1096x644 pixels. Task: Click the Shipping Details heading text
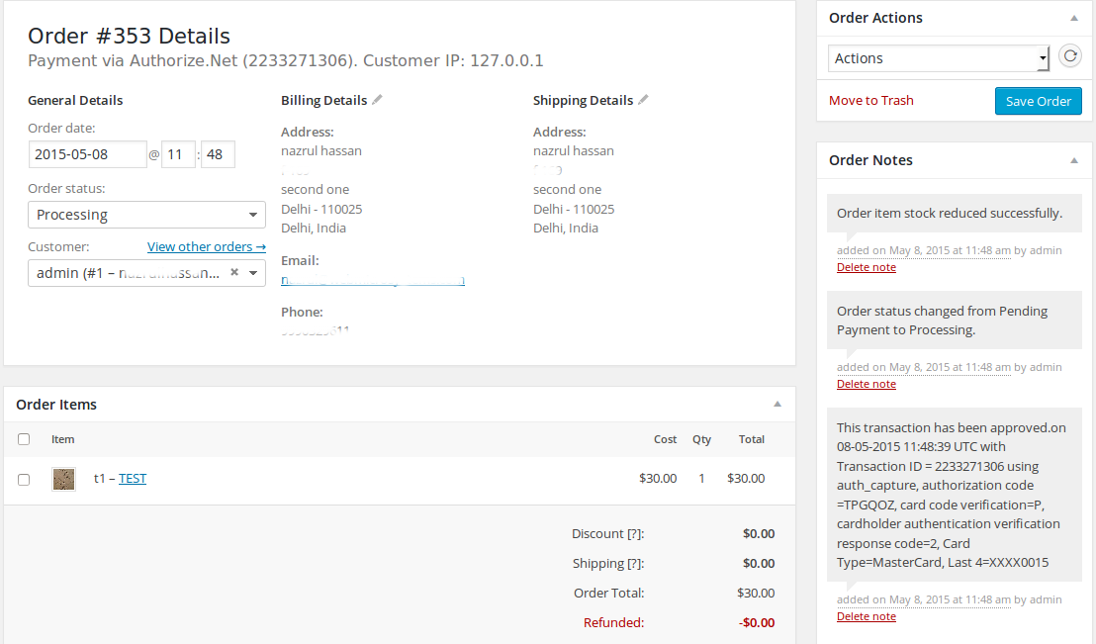pyautogui.click(x=583, y=100)
